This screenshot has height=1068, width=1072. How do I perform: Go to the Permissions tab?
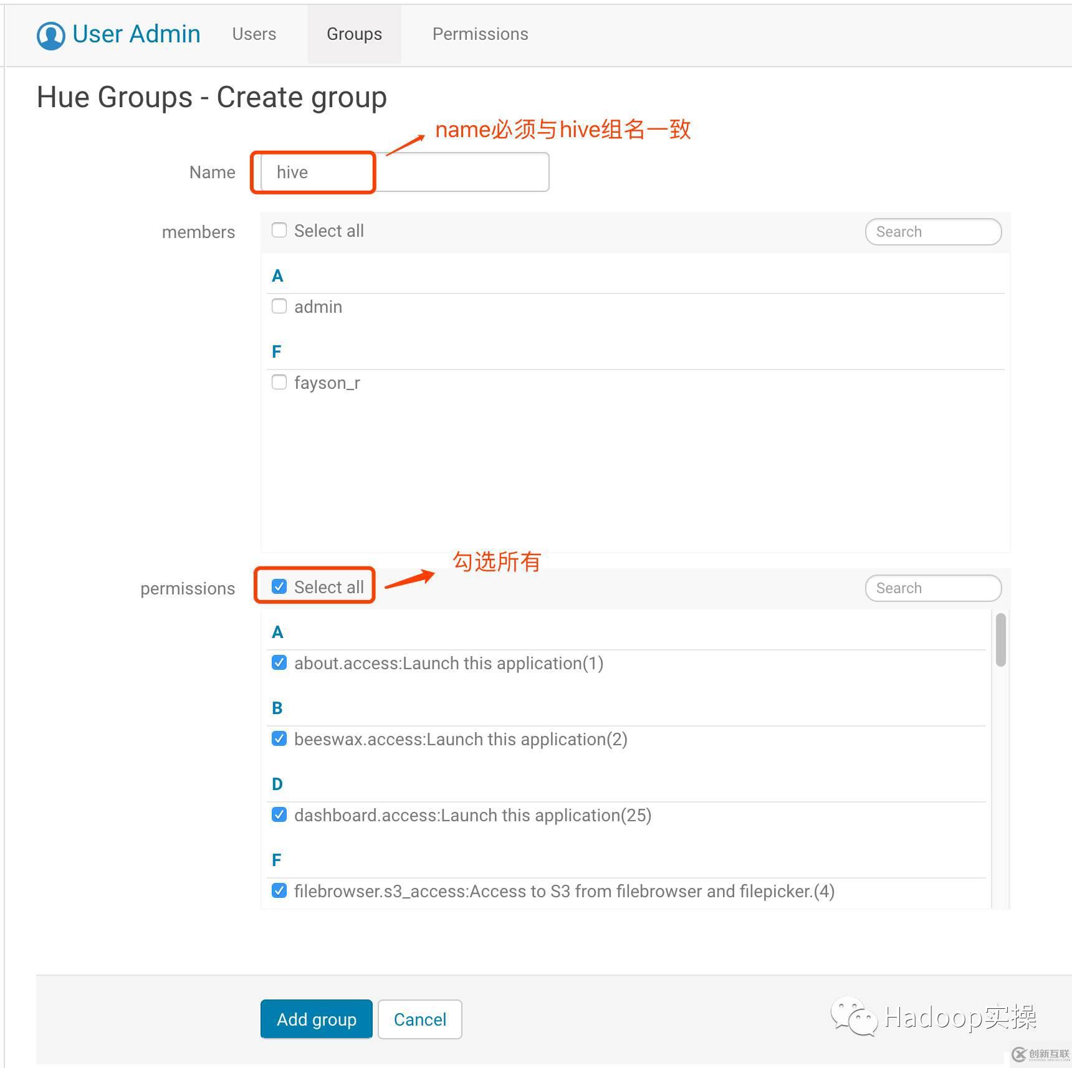click(480, 34)
